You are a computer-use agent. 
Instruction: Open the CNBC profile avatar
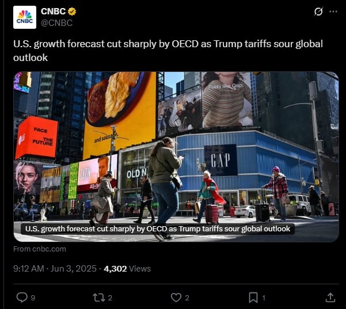point(25,17)
